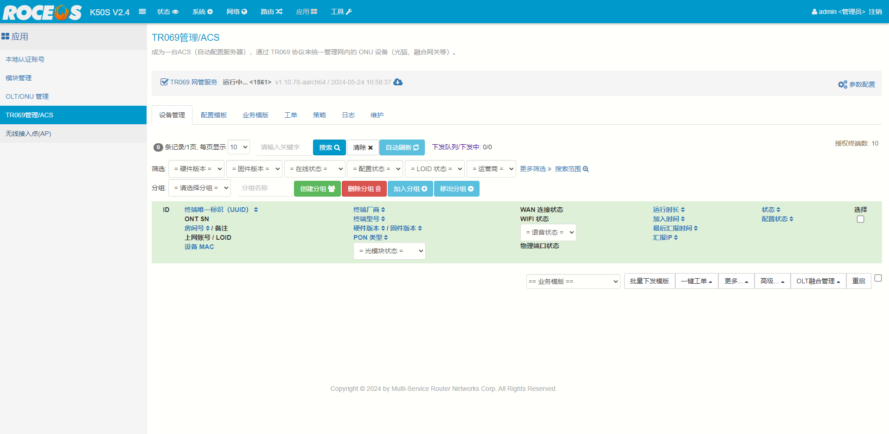Click the cloud download icon beside version
This screenshot has width=889, height=434.
click(398, 82)
